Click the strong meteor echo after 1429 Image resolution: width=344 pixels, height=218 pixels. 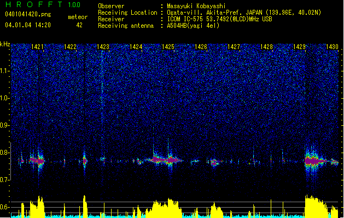click(314, 161)
